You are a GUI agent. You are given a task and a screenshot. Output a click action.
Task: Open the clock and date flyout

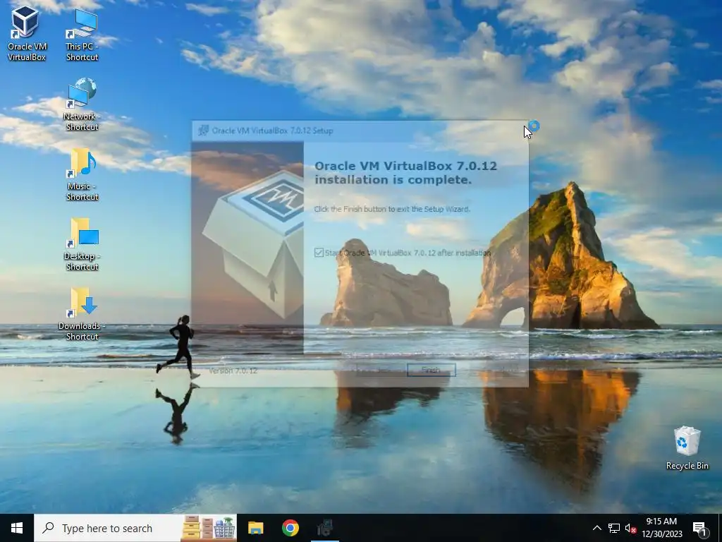click(661, 528)
